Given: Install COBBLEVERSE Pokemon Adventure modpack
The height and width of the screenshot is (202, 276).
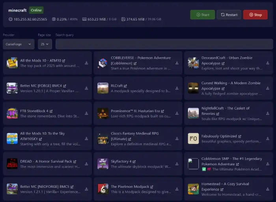Looking at the screenshot, I should 177,63.
